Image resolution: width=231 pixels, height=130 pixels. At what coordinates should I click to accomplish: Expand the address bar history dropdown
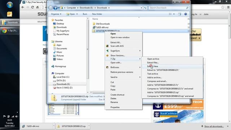pyautogui.click(x=141, y=8)
